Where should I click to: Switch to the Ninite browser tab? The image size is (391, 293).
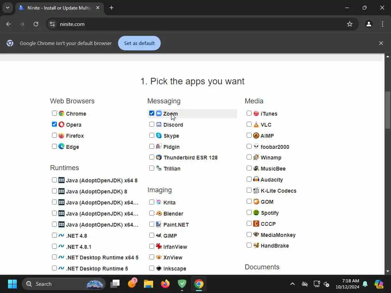click(x=59, y=8)
